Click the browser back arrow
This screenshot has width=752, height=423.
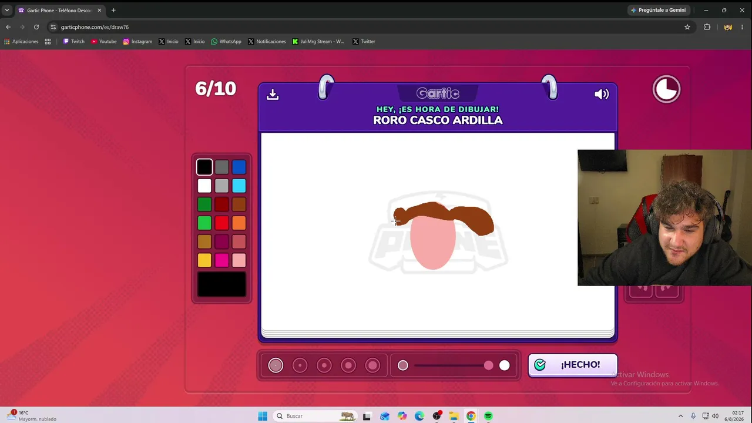8,27
